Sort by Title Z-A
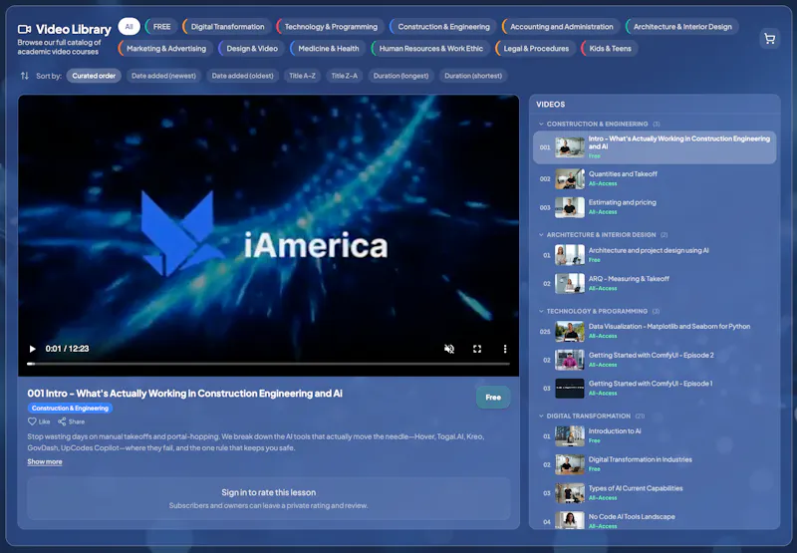The width and height of the screenshot is (797, 553). click(344, 76)
